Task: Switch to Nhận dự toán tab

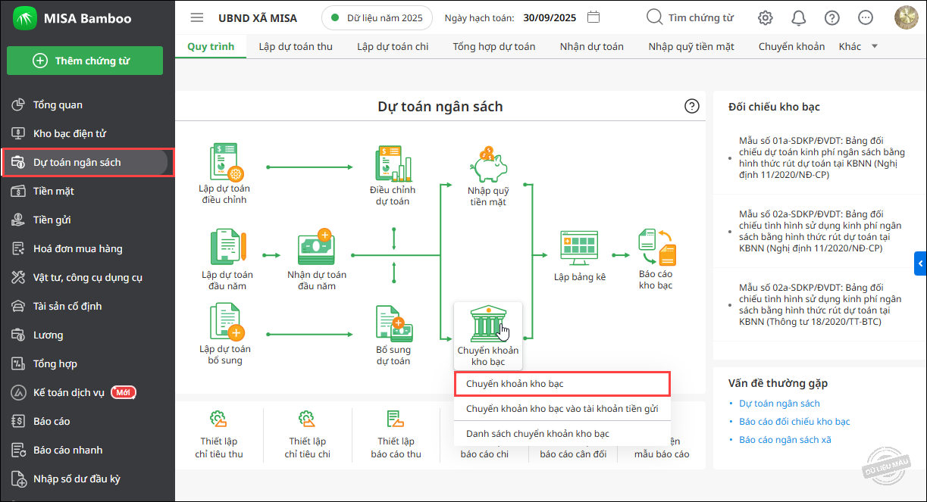Action: click(x=592, y=46)
